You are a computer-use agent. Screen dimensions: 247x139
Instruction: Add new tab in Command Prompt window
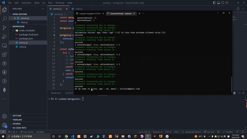point(139,14)
